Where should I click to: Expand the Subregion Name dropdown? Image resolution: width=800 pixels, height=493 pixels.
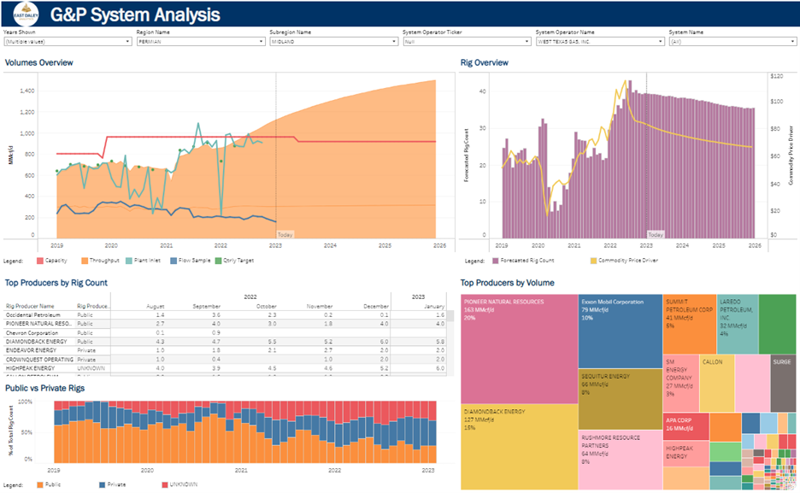pos(333,42)
